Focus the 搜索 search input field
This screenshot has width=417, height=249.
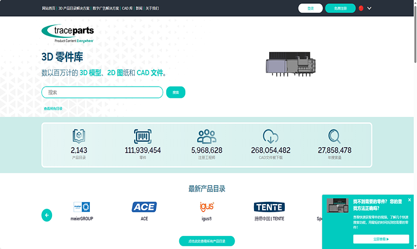coord(102,92)
